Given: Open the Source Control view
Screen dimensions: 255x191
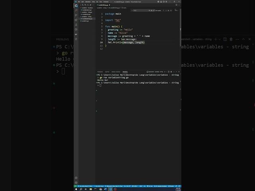Looking at the screenshot, I should 76,15.
